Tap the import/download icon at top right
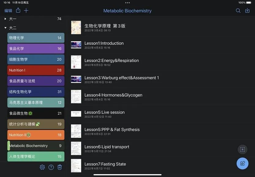 [x=248, y=10]
